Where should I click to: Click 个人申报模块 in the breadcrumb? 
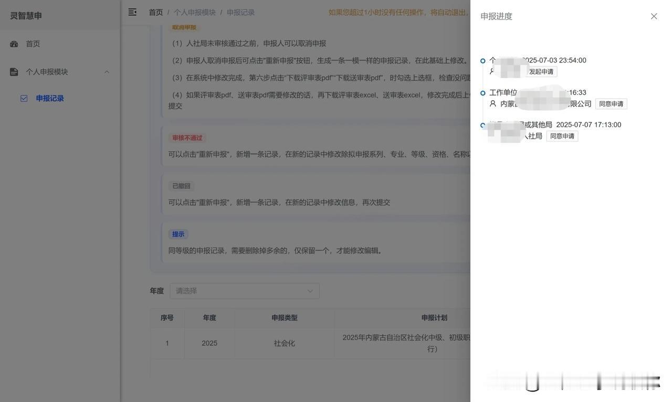pyautogui.click(x=195, y=12)
